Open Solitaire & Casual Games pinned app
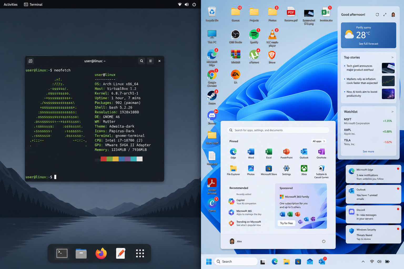 coord(321,172)
